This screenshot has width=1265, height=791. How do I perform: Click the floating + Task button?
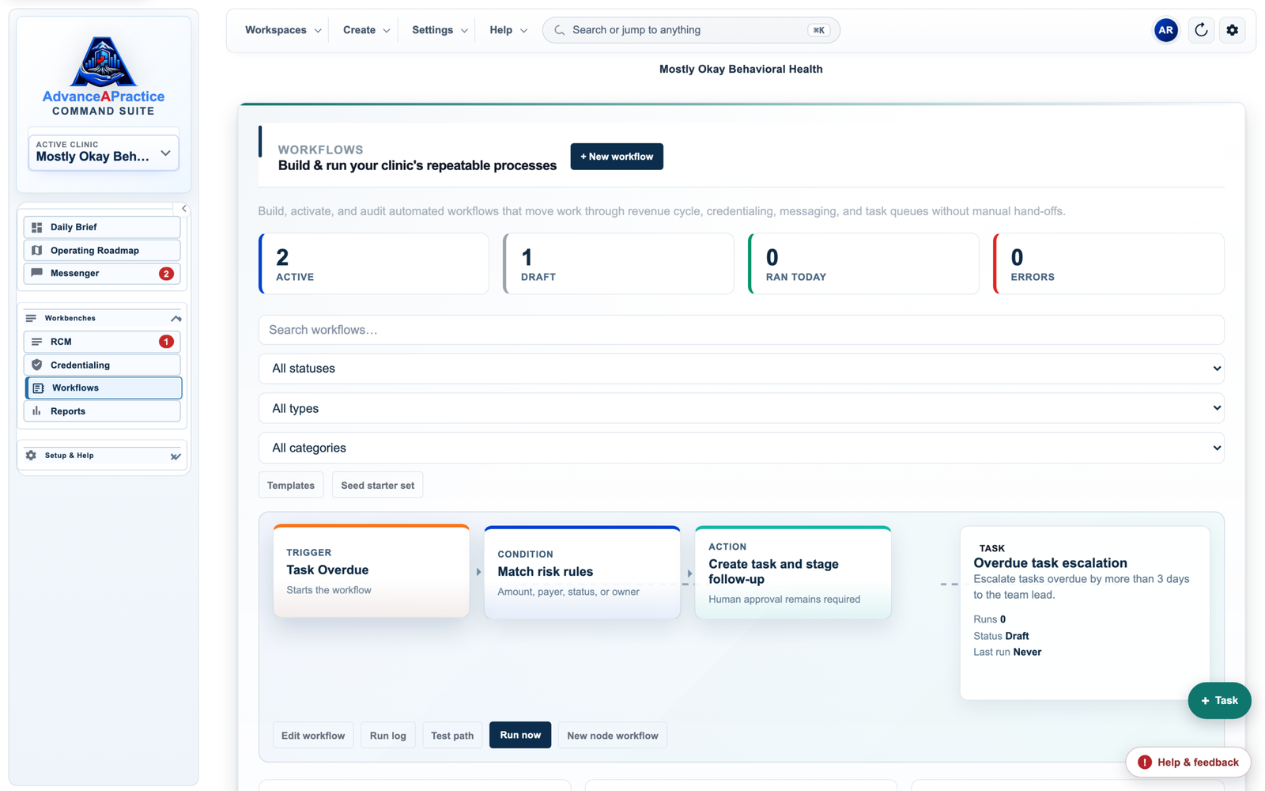tap(1219, 700)
